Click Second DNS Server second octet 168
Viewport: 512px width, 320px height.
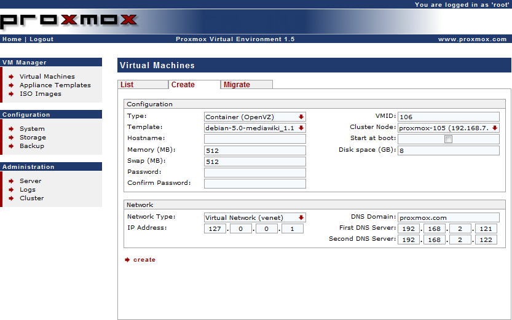435,240
